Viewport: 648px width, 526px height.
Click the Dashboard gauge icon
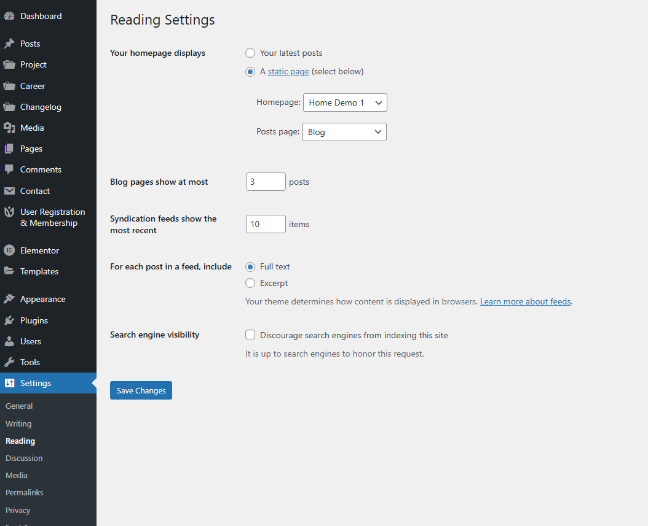(9, 17)
